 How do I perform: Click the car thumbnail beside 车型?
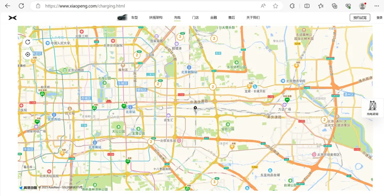[x=123, y=17]
